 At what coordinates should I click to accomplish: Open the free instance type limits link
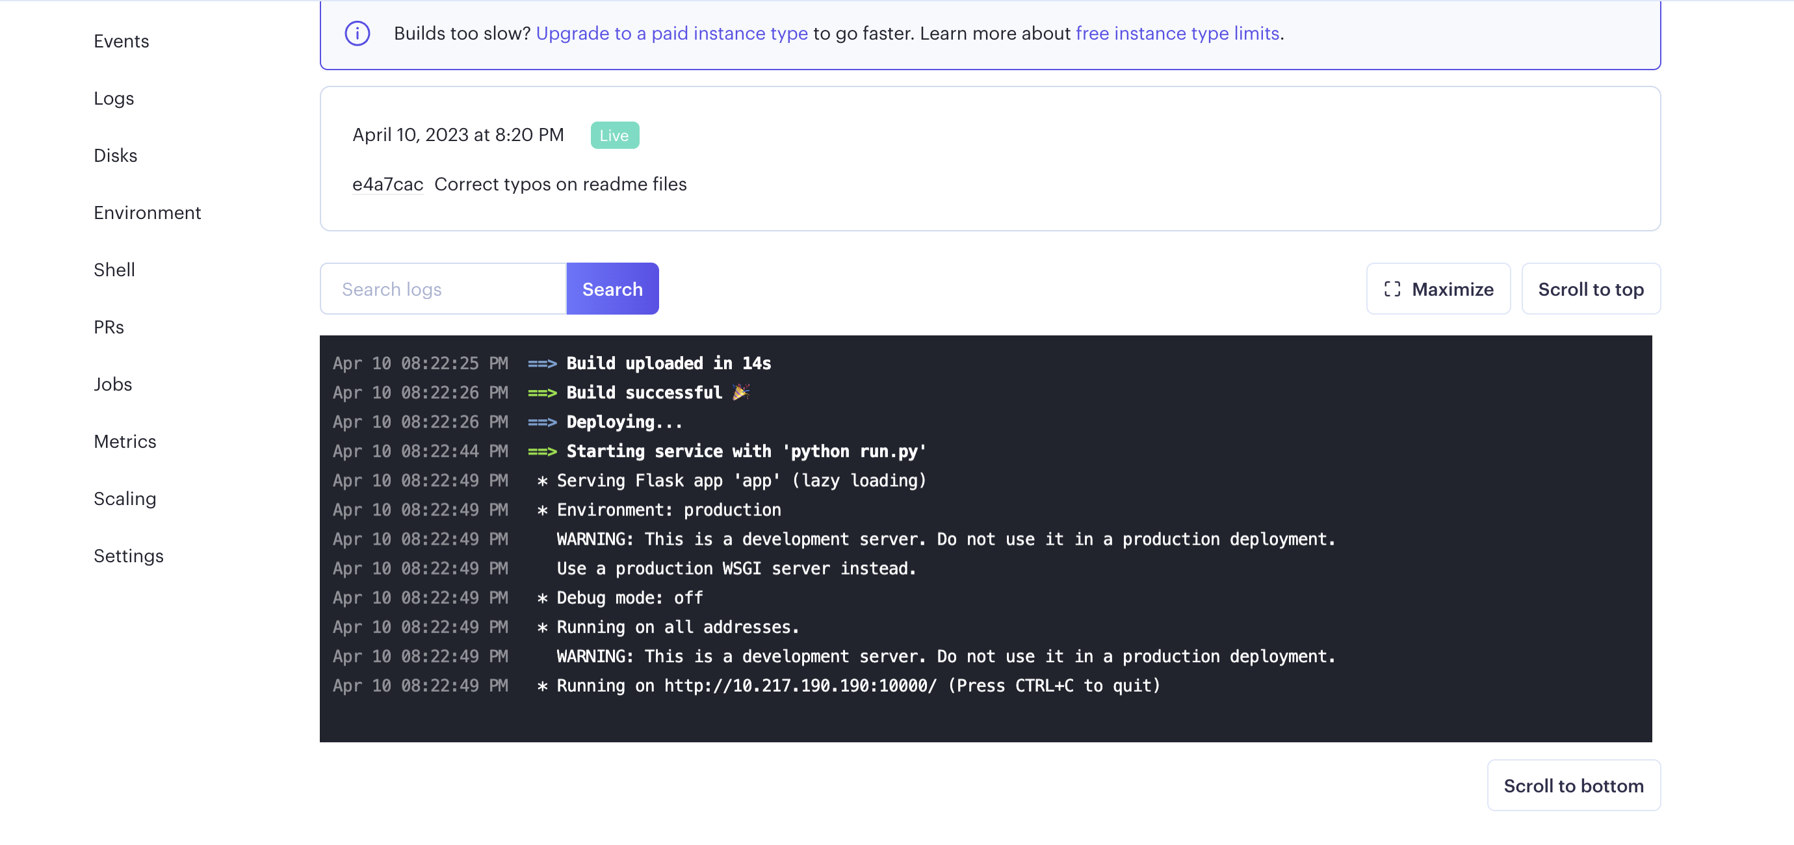pos(1177,32)
